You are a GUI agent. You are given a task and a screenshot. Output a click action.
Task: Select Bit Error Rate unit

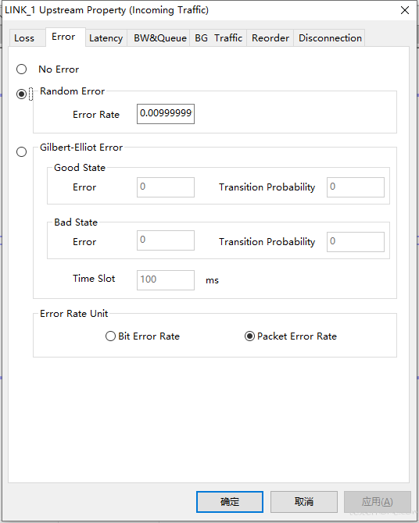tap(110, 336)
